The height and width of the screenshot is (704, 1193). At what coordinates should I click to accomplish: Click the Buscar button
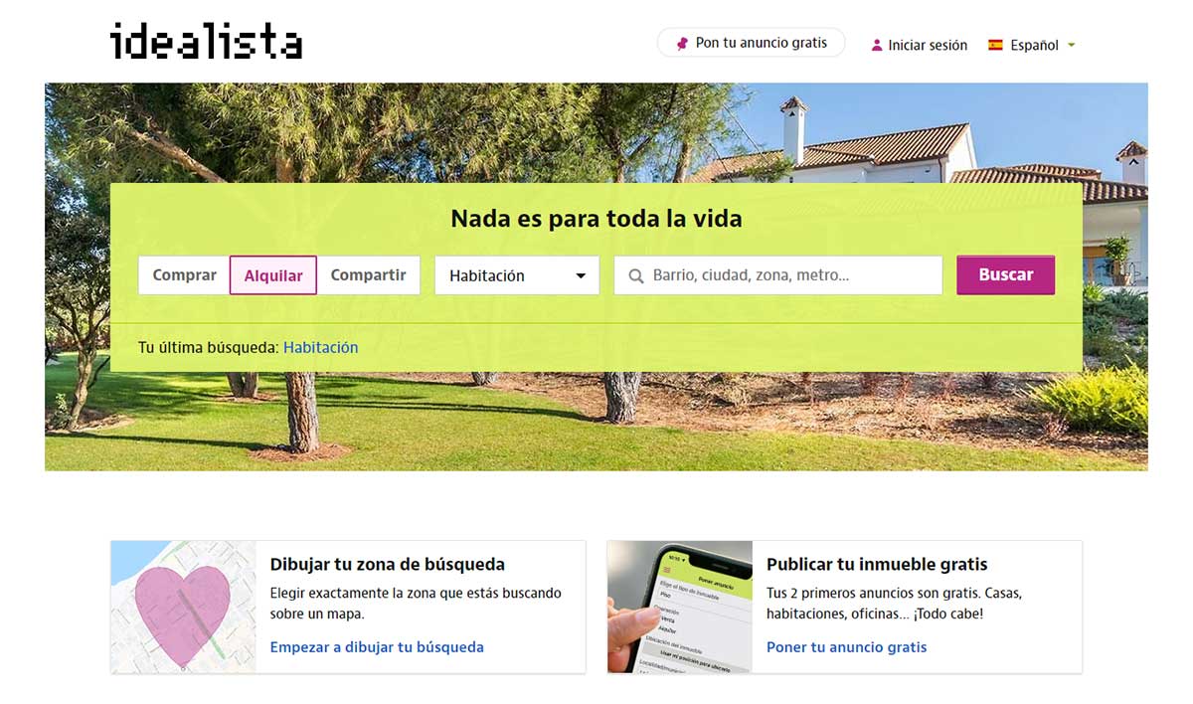(1006, 275)
